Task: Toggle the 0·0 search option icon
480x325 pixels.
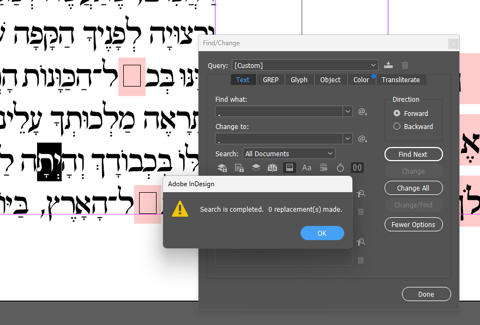Action: 357,168
